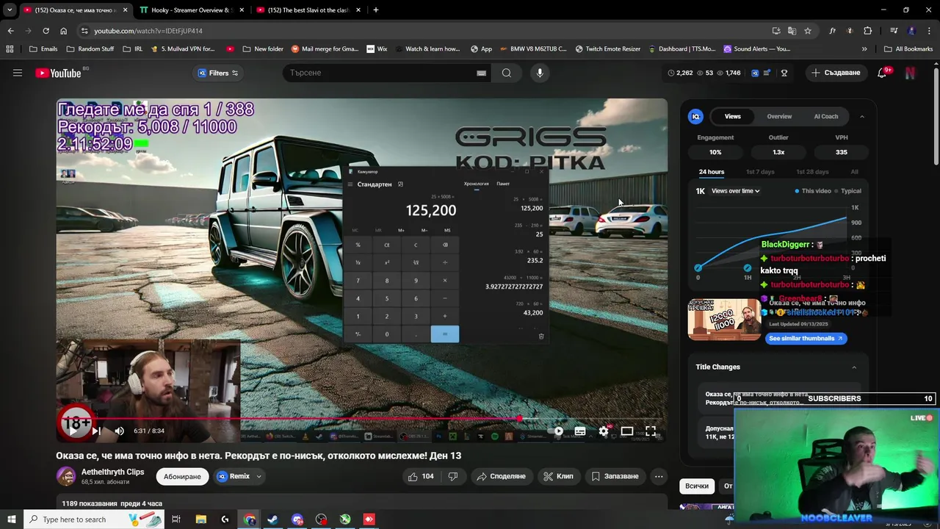The width and height of the screenshot is (940, 529).
Task: Open Aethelthryth Clips channel name link
Action: pos(112,472)
